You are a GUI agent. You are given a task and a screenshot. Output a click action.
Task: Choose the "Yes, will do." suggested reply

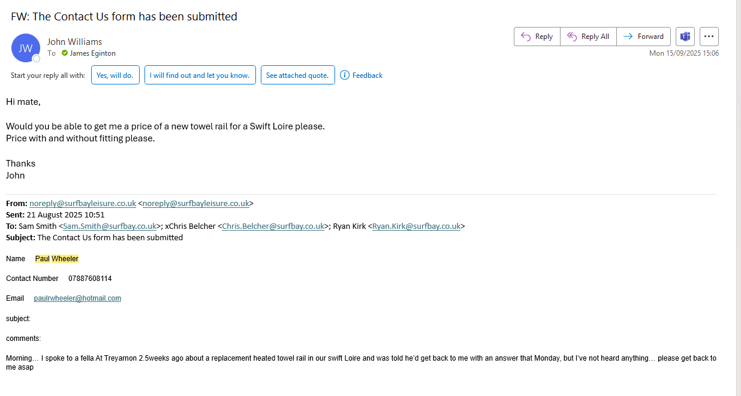[116, 75]
